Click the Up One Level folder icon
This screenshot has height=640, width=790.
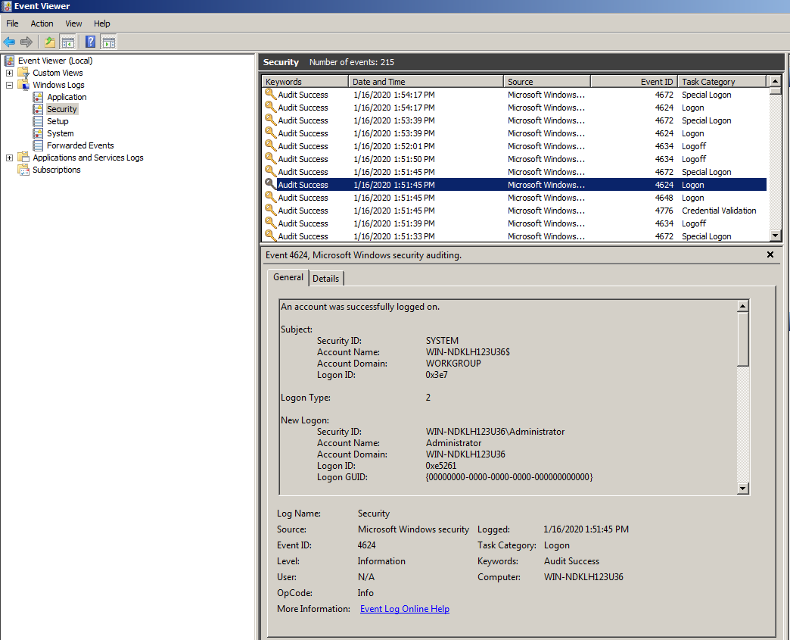[50, 42]
